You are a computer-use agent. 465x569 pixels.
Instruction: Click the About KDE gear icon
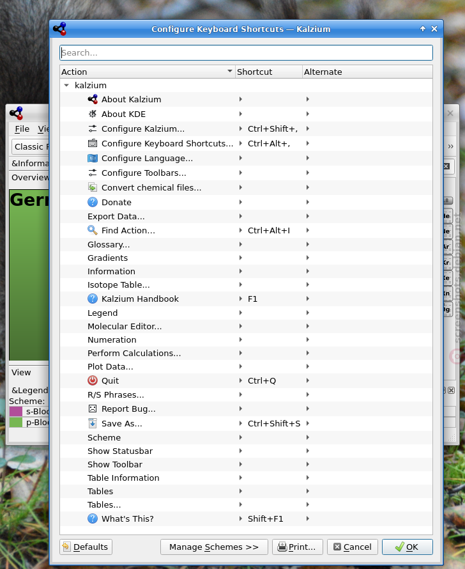(x=93, y=114)
